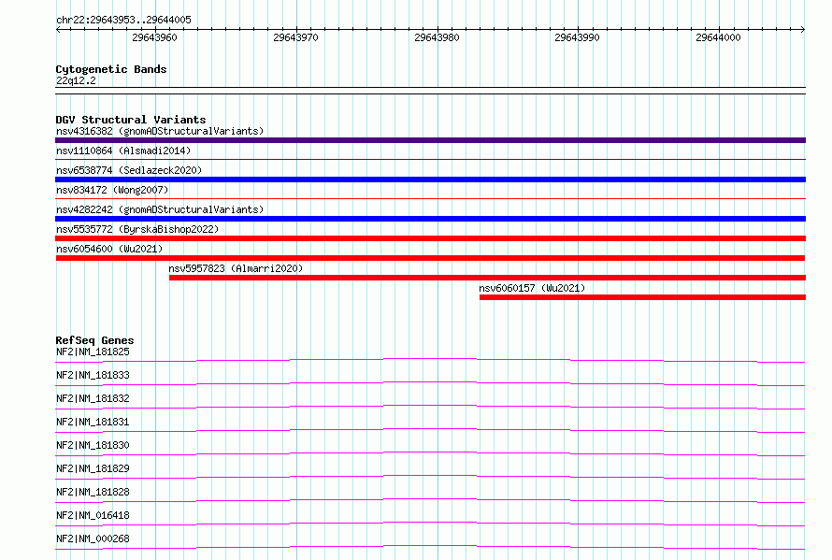Open variant nsv6060157 (Wu2021) label
Viewport: 832px width, 560px height.
(x=532, y=288)
